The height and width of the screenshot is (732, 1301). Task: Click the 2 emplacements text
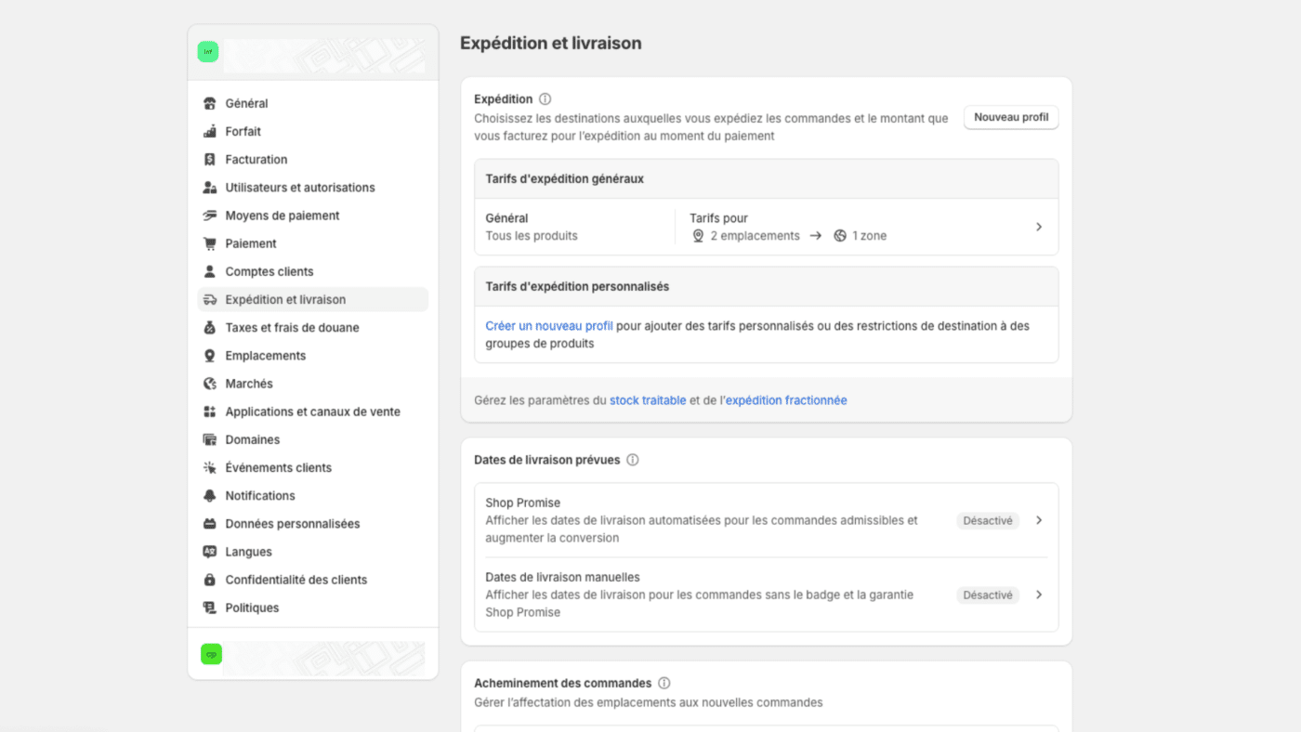[755, 236]
